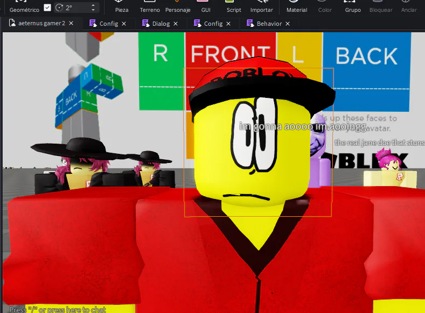Decrease rotation increment with down arrow
425x313 pixels.
click(93, 10)
